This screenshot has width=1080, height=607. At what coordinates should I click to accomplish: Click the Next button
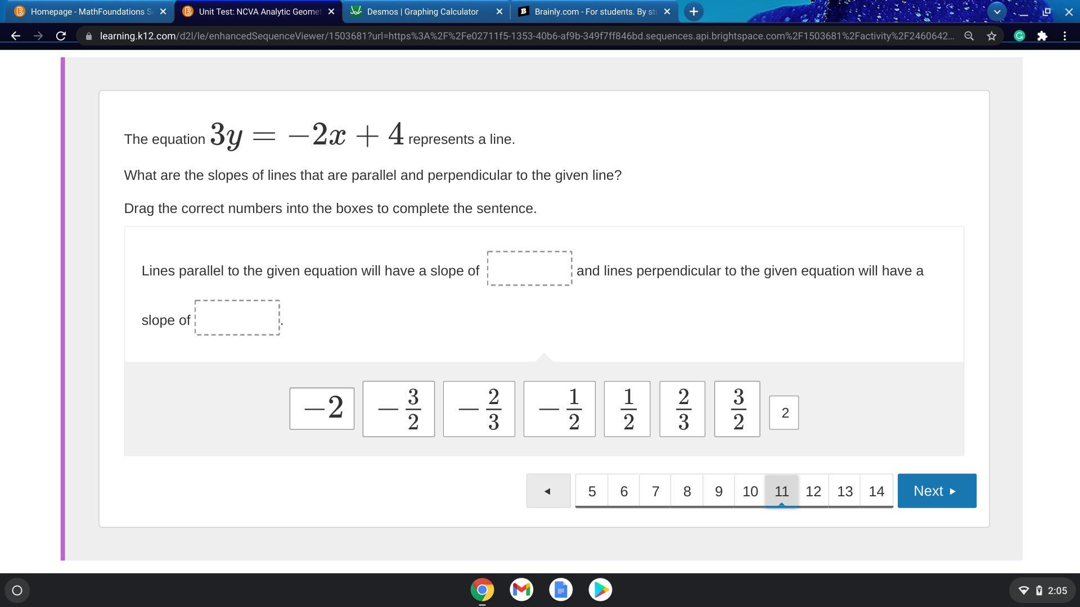coord(937,491)
